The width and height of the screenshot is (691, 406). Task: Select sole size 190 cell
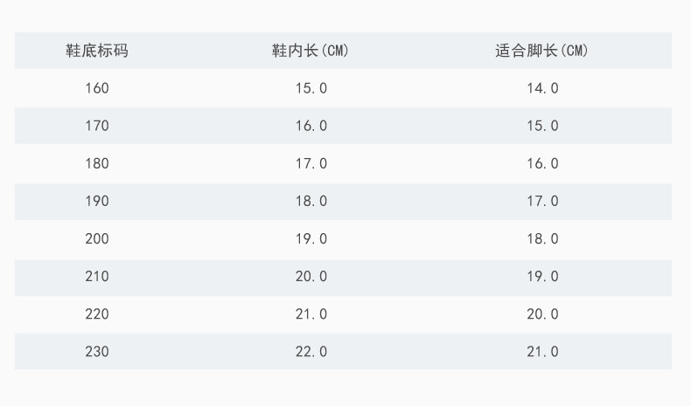(97, 201)
